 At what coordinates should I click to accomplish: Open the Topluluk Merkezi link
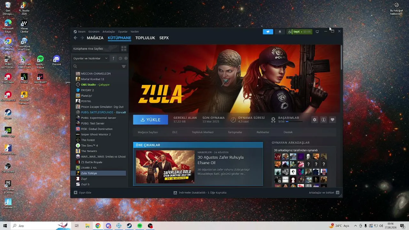tap(203, 132)
